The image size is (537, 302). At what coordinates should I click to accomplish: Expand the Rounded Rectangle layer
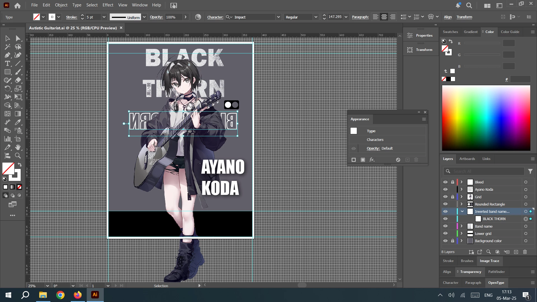click(x=462, y=204)
